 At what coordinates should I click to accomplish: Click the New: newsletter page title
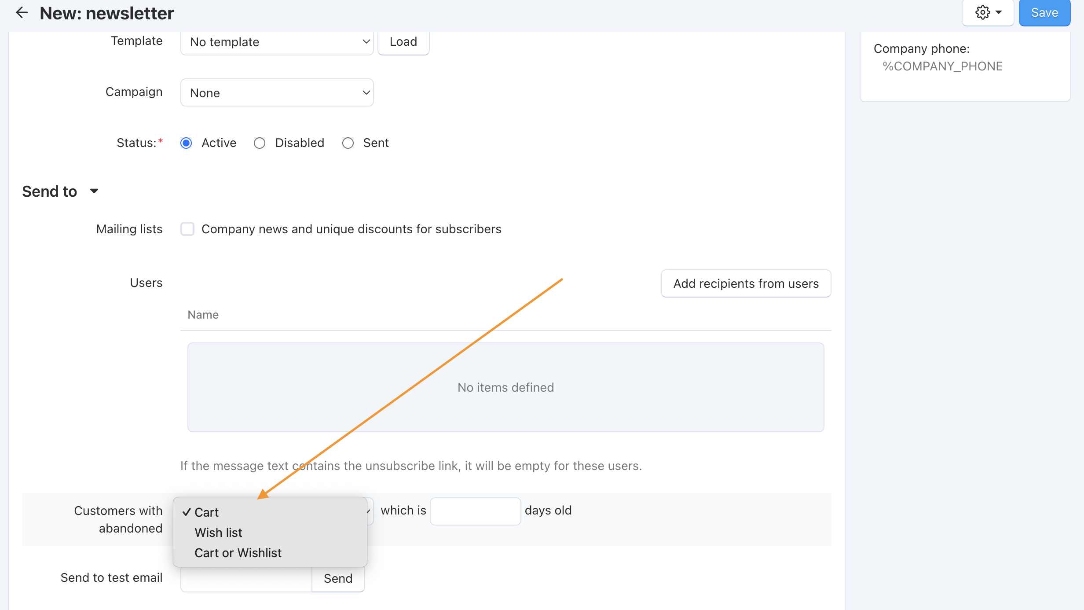107,13
